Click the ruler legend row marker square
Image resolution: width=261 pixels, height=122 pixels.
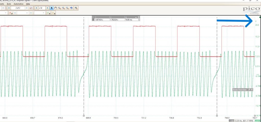(x=93, y=20)
